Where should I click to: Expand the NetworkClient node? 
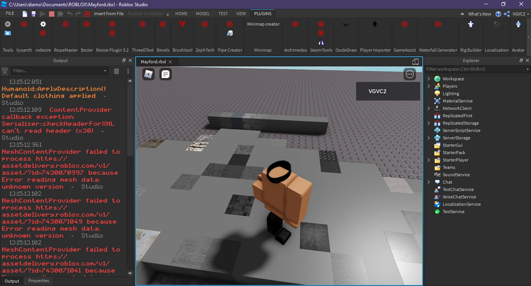[429, 108]
